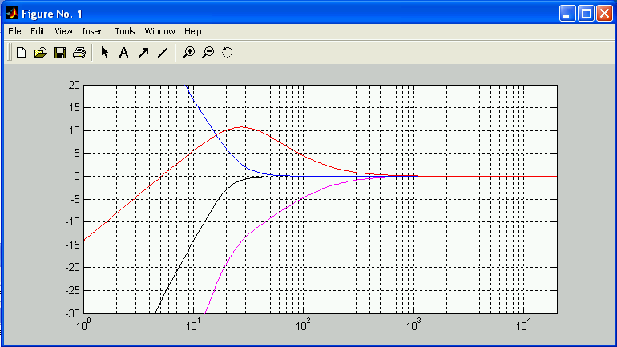Open the View menu
617x347 pixels.
coord(63,31)
